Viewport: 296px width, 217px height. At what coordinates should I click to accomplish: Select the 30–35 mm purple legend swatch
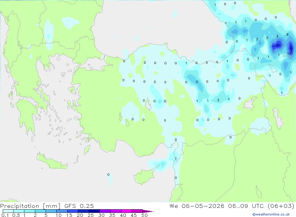click(x=105, y=211)
